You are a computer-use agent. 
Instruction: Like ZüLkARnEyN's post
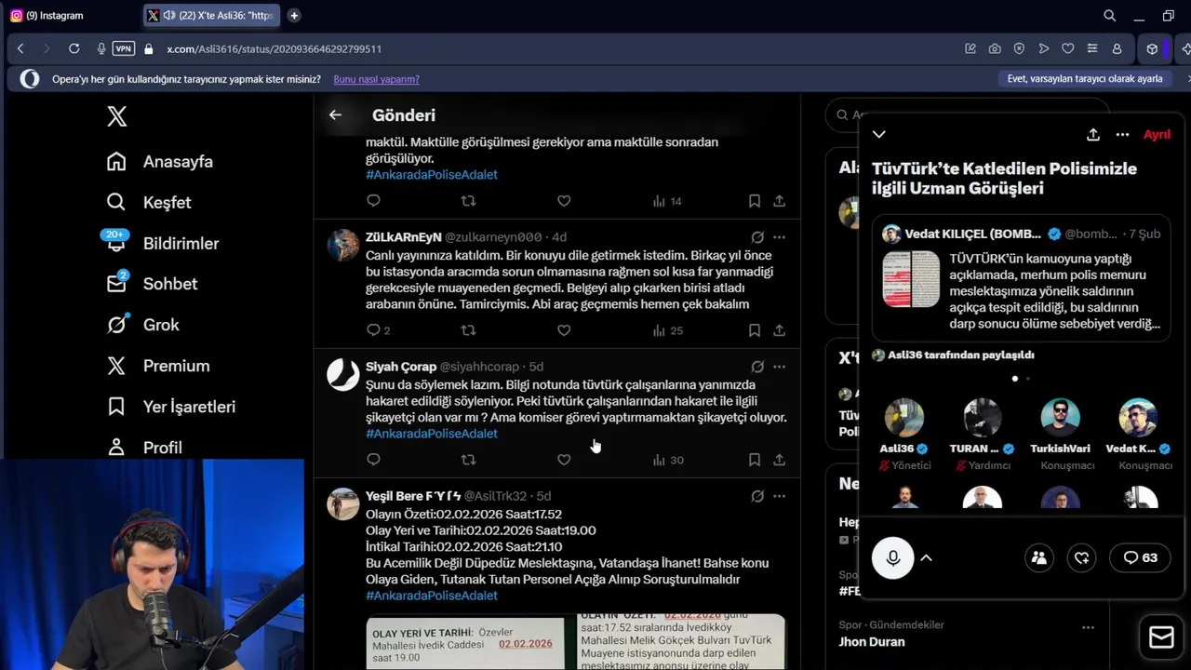(564, 330)
